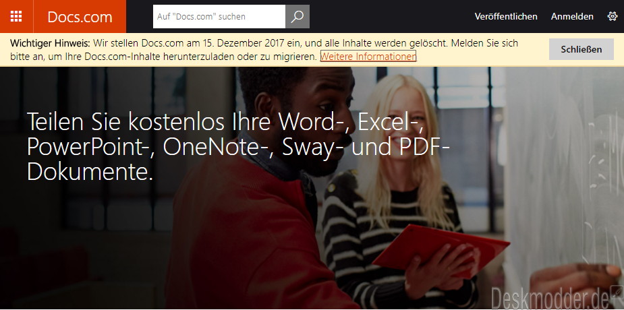
Task: Click the 'Teilen Sie kostenlos' headline
Action: (238, 147)
